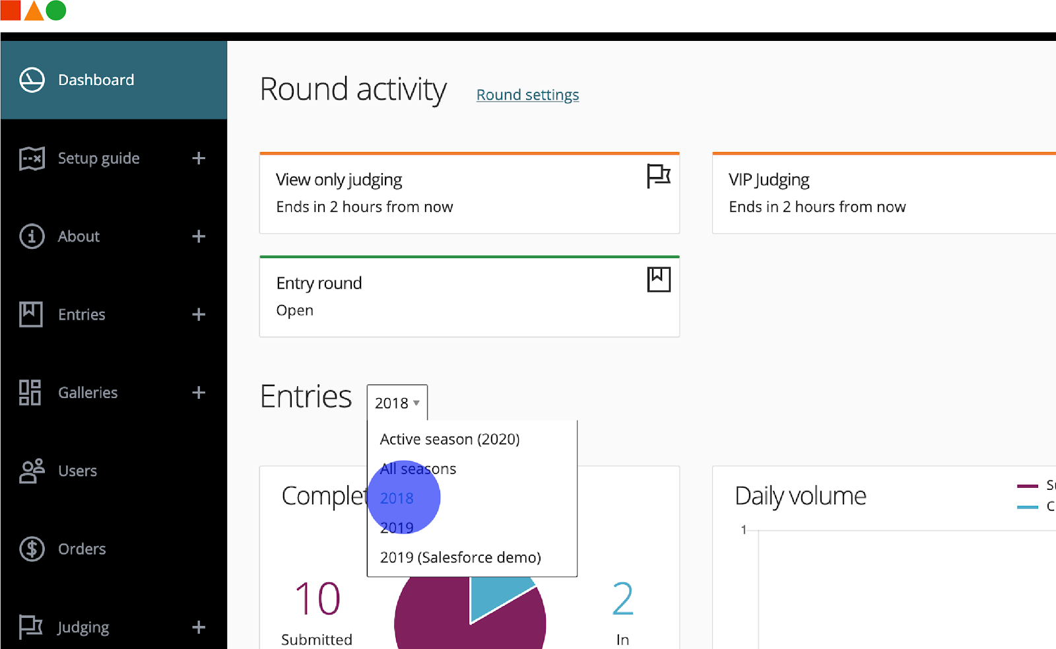1056x649 pixels.
Task: Expand the About sidebar section
Action: (x=199, y=236)
